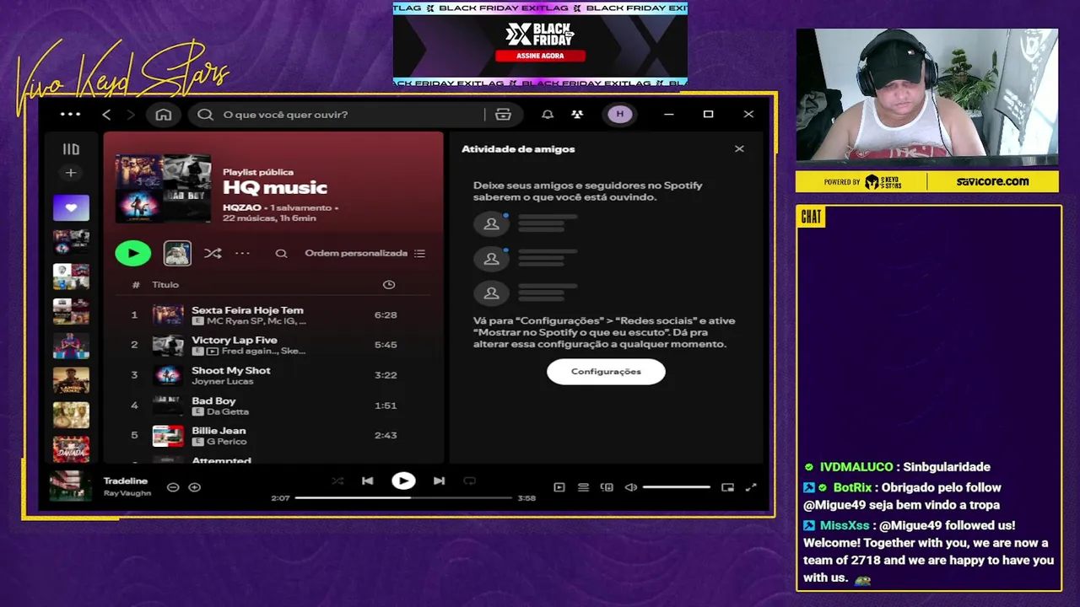Open now playing artist 'Ray Vaughn'
Image resolution: width=1080 pixels, height=607 pixels.
(127, 493)
